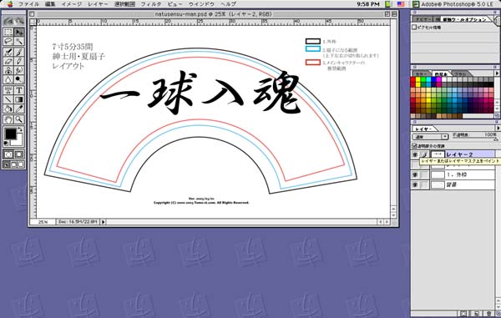Select the Lasso tool
The height and width of the screenshot is (318, 501).
click(8, 42)
